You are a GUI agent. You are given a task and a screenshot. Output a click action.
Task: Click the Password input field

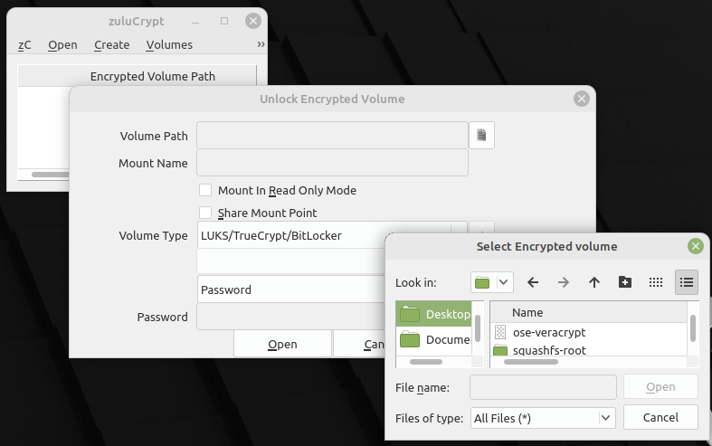click(x=290, y=317)
